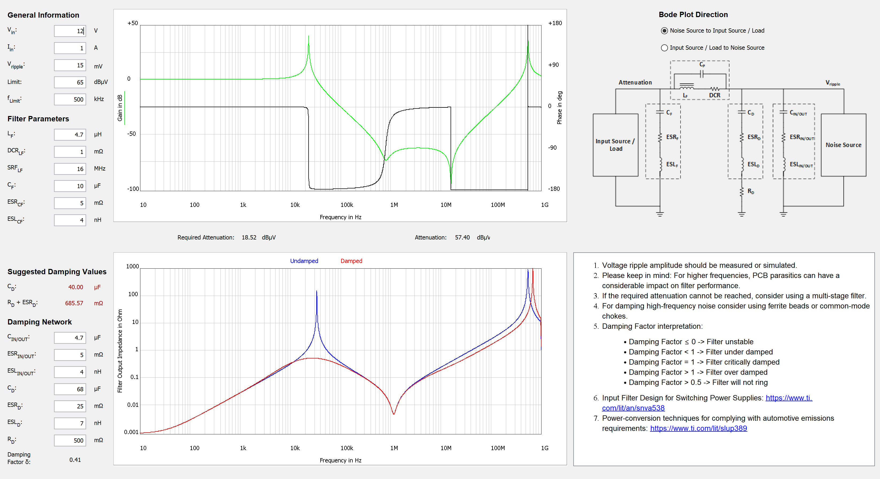
Task: Click the Filter Parameters heading
Action: point(38,119)
